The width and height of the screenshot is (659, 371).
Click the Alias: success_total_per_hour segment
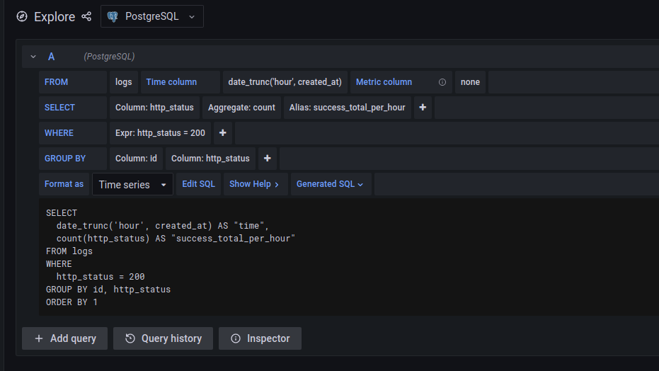click(x=347, y=108)
